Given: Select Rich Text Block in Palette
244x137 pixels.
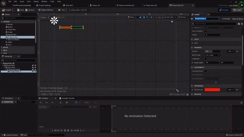Looking at the screenshot, I should [13, 40].
